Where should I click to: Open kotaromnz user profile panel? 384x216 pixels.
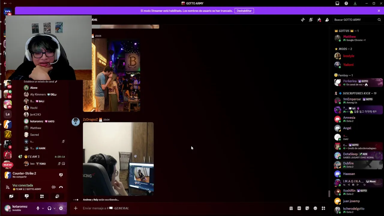(18, 208)
